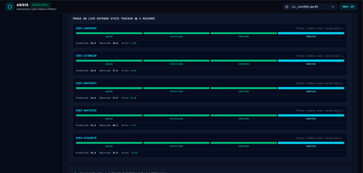Click the Dispatching progress bar of EXEC-1AD92D3A

click(177, 33)
